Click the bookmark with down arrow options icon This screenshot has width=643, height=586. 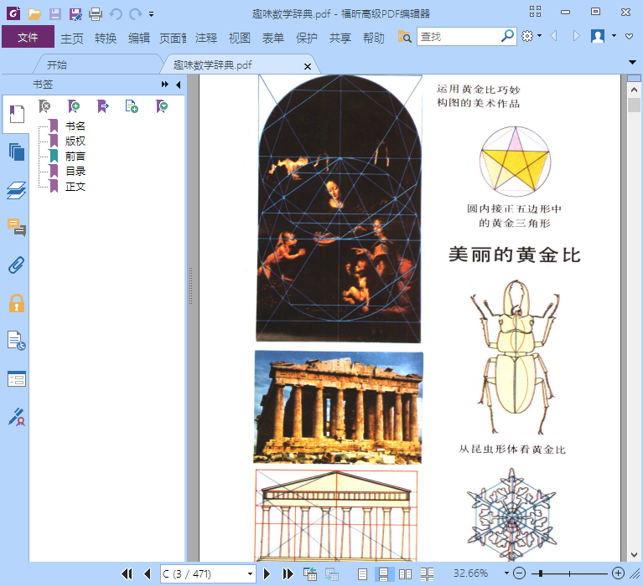pos(162,106)
